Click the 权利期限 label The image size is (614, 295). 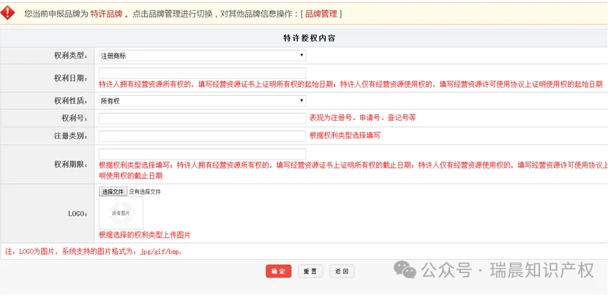tap(71, 164)
